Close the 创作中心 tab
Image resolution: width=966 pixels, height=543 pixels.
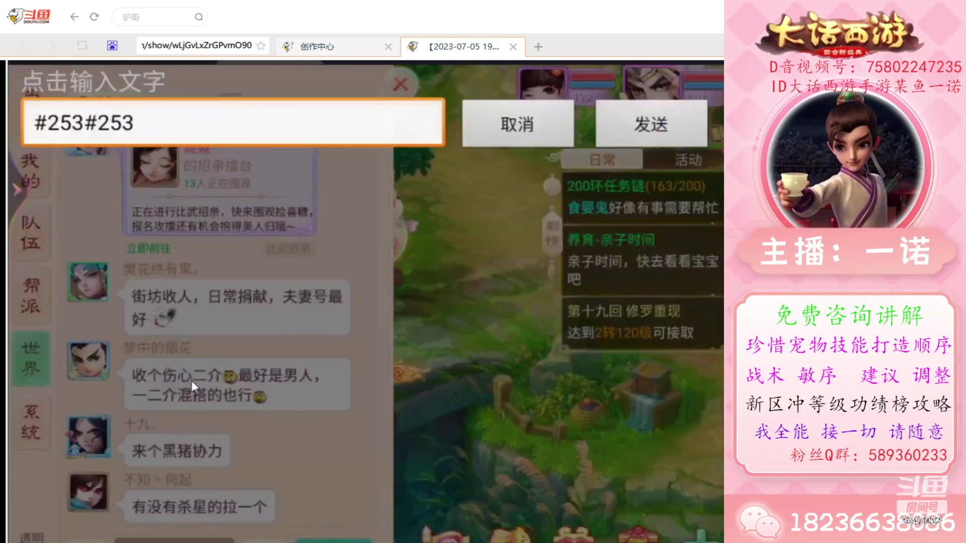388,47
